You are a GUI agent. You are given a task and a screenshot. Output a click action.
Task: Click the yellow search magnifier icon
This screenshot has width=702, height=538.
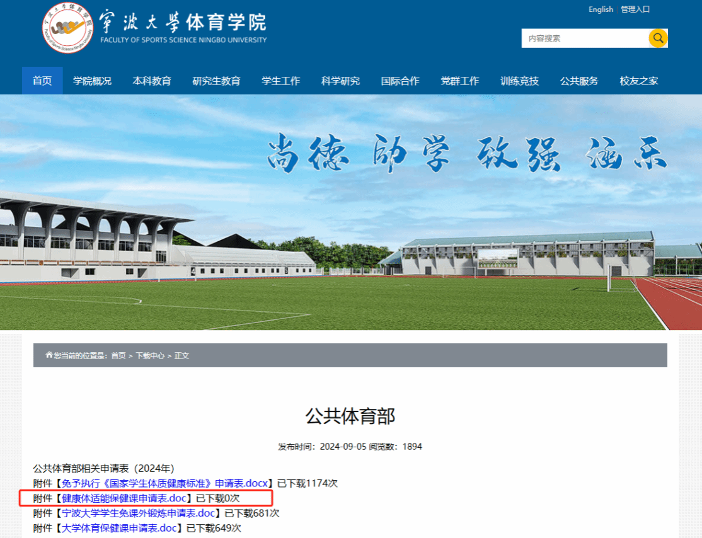pos(658,38)
